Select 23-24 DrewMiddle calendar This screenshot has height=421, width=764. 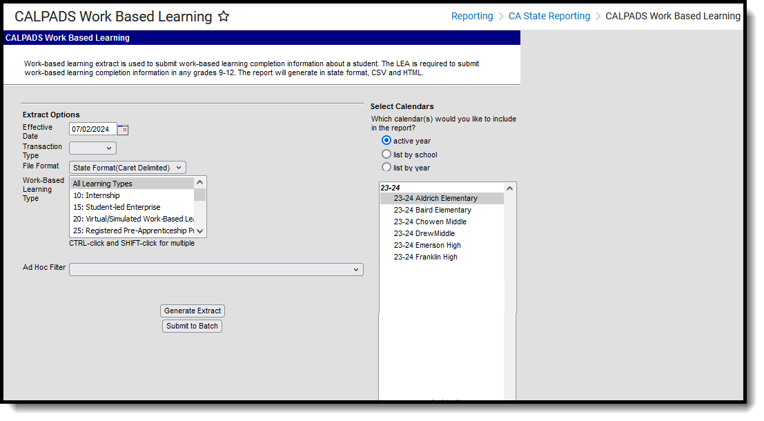(442, 233)
